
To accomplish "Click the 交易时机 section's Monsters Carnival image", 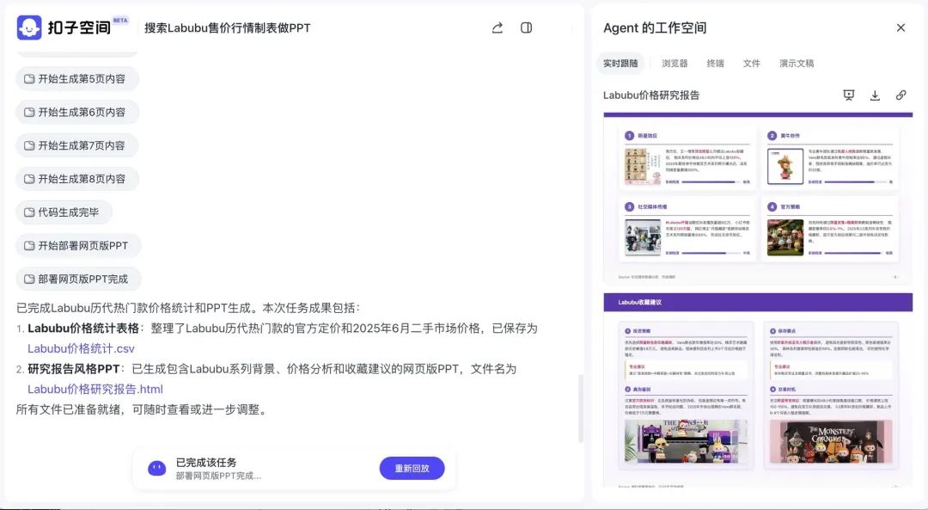I will click(831, 441).
